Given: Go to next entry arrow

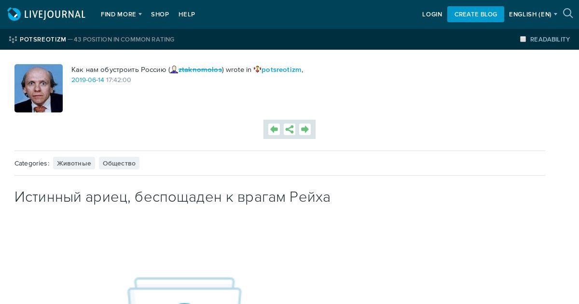Looking at the screenshot, I should 305,129.
